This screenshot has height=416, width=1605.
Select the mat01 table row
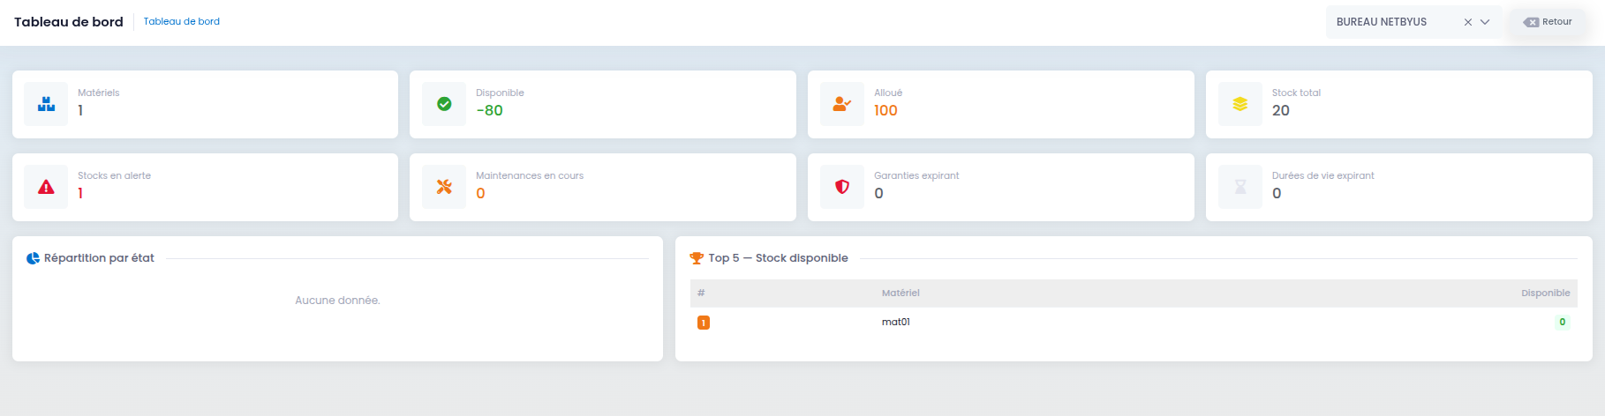(x=895, y=322)
